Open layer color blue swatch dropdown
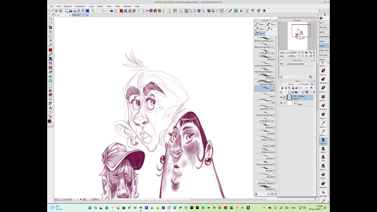 (x=313, y=88)
